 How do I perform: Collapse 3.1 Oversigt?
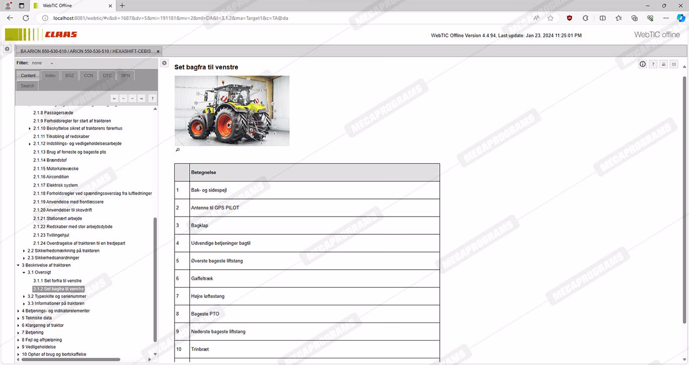[x=24, y=273]
